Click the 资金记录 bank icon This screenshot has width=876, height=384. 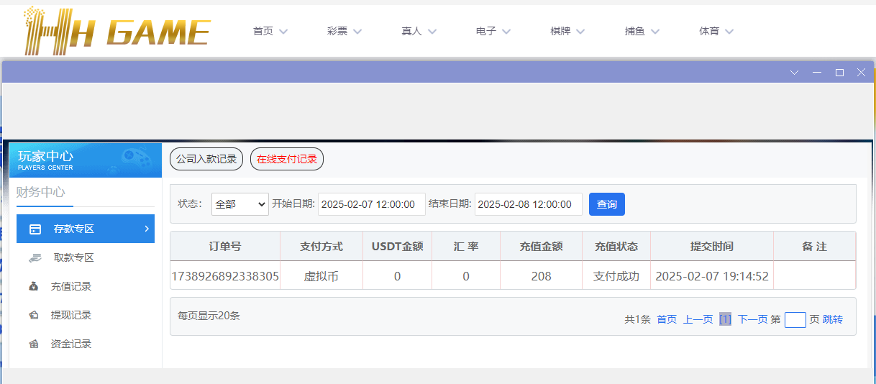[34, 344]
